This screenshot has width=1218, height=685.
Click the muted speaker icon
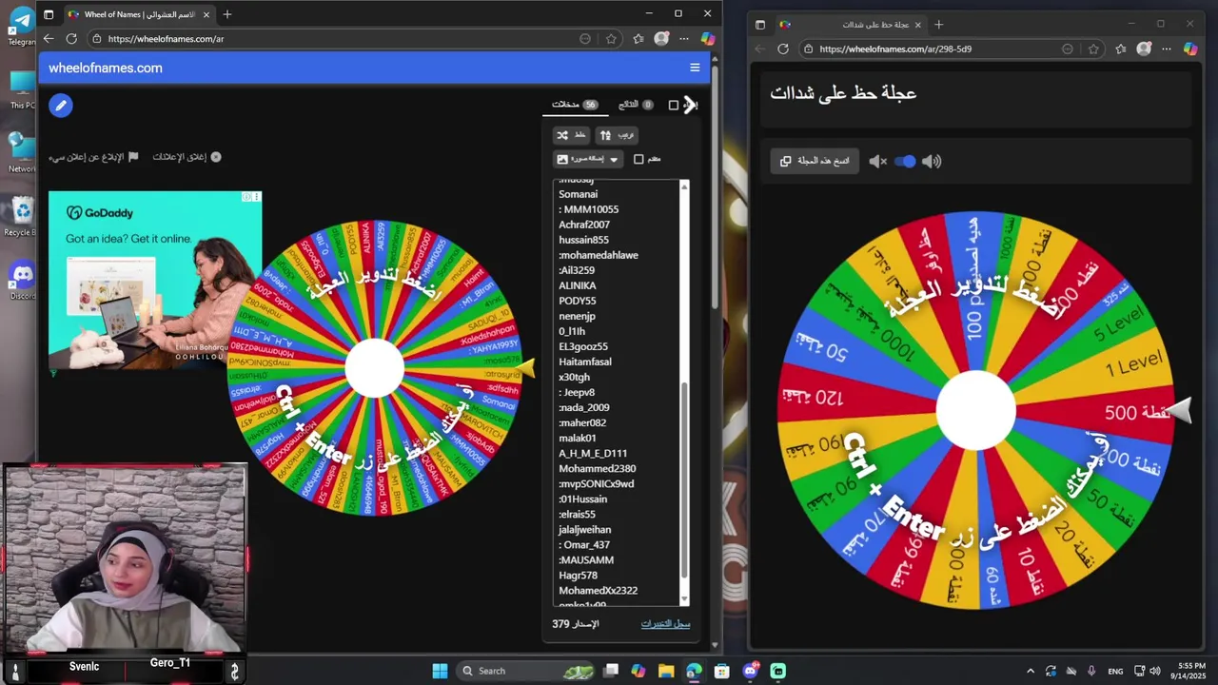[877, 162]
